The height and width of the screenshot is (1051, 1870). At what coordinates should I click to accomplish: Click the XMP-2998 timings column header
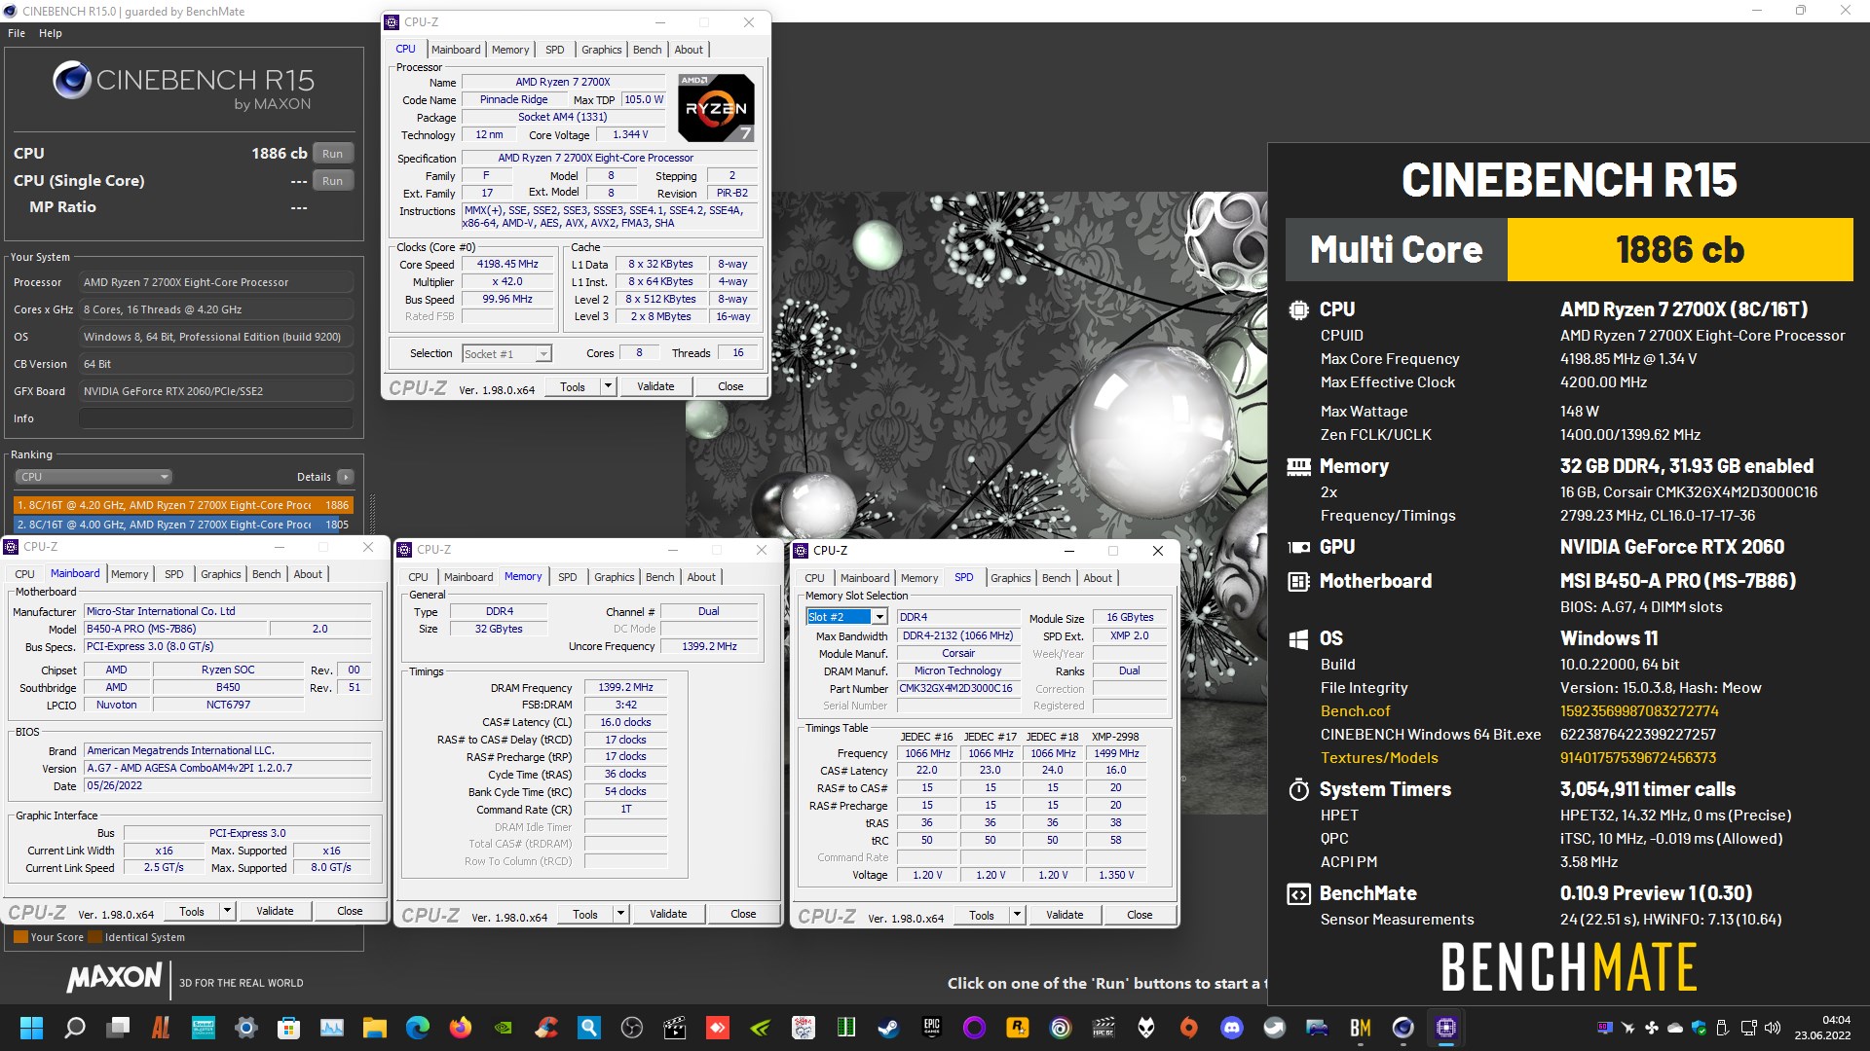coord(1115,737)
